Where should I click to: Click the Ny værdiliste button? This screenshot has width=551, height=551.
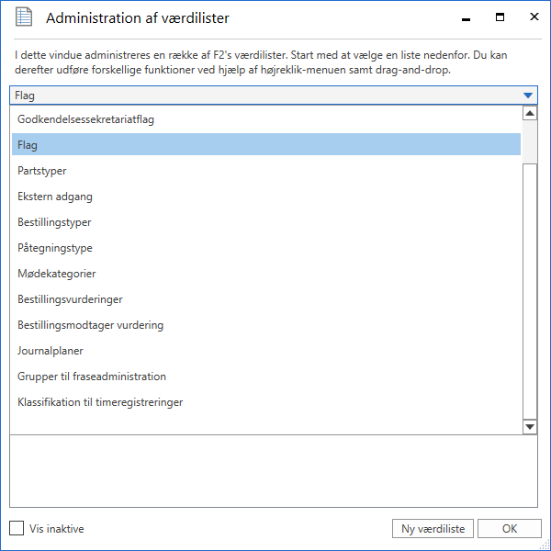(x=433, y=528)
